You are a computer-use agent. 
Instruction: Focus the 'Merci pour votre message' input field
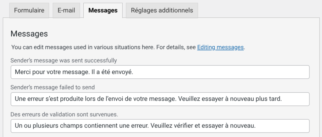160,72
